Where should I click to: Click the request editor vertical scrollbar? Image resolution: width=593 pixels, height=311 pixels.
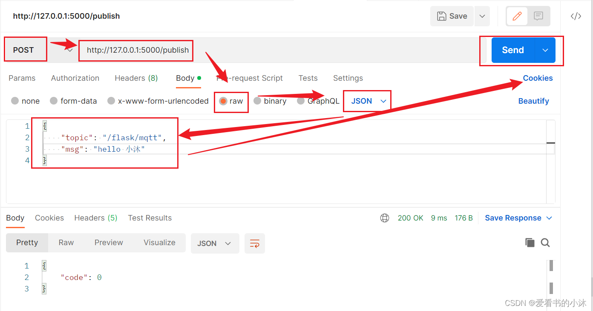pos(550,161)
